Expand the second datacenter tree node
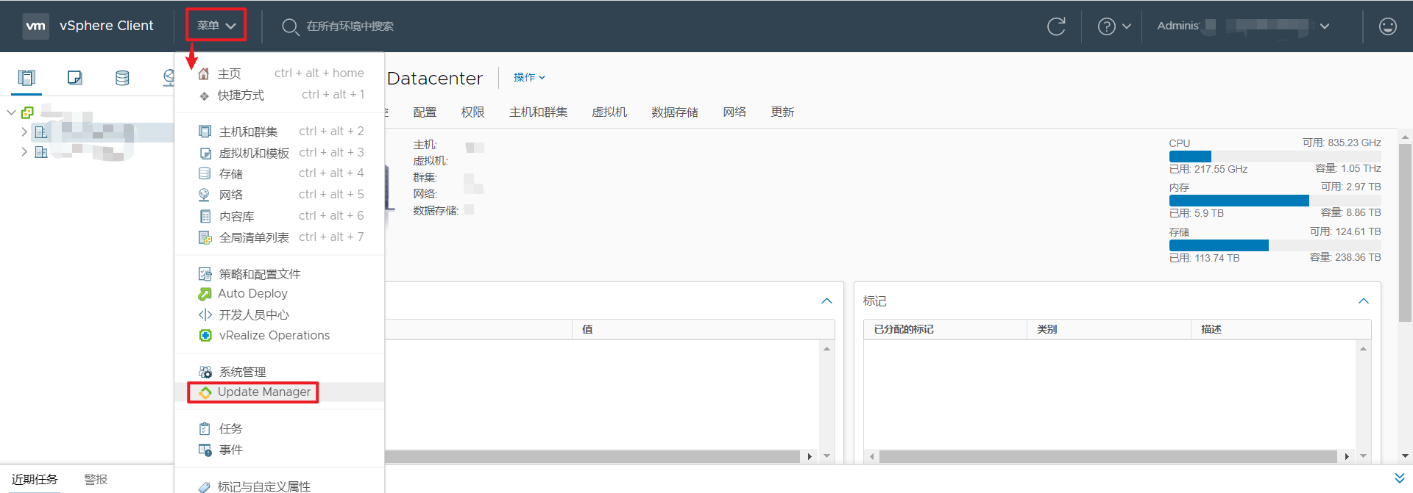 point(24,152)
